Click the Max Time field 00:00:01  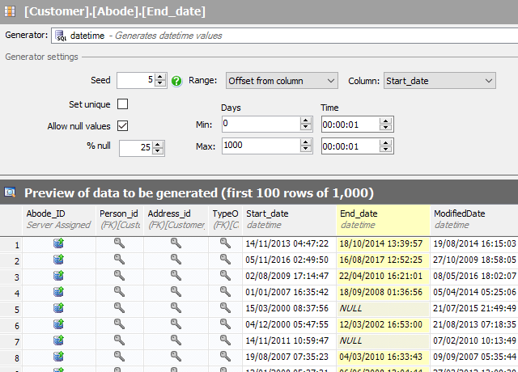350,146
